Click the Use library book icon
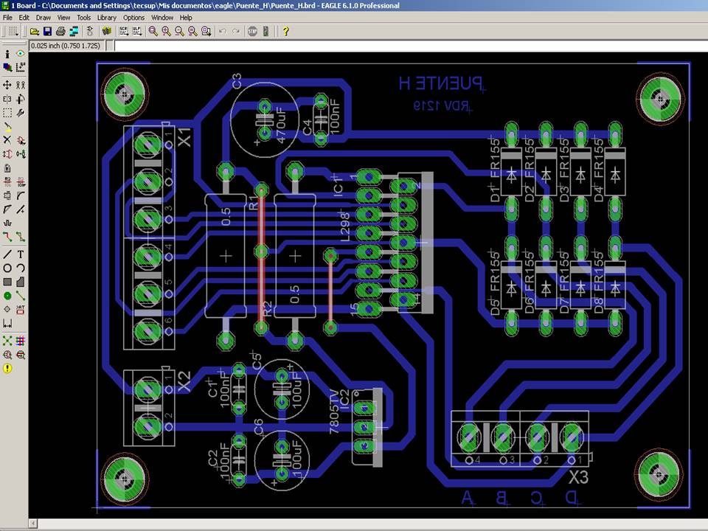708x531 pixels. 106,31
